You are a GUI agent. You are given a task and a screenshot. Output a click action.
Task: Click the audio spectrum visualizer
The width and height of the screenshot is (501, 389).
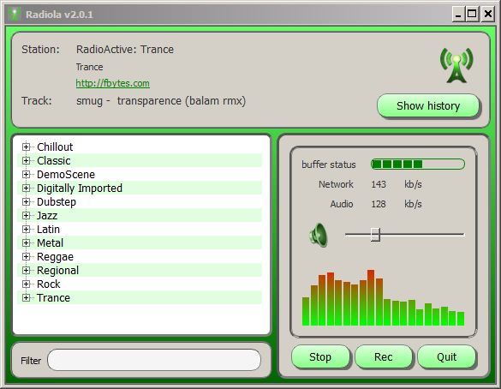click(x=383, y=297)
